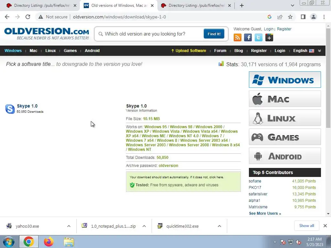Select the Mac nav menu item
Image resolution: width=331 pixels, height=248 pixels.
click(33, 51)
